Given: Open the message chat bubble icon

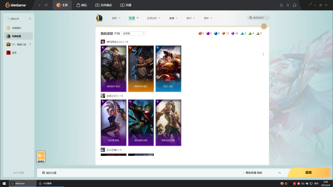Looking at the screenshot, I should tap(282, 5).
